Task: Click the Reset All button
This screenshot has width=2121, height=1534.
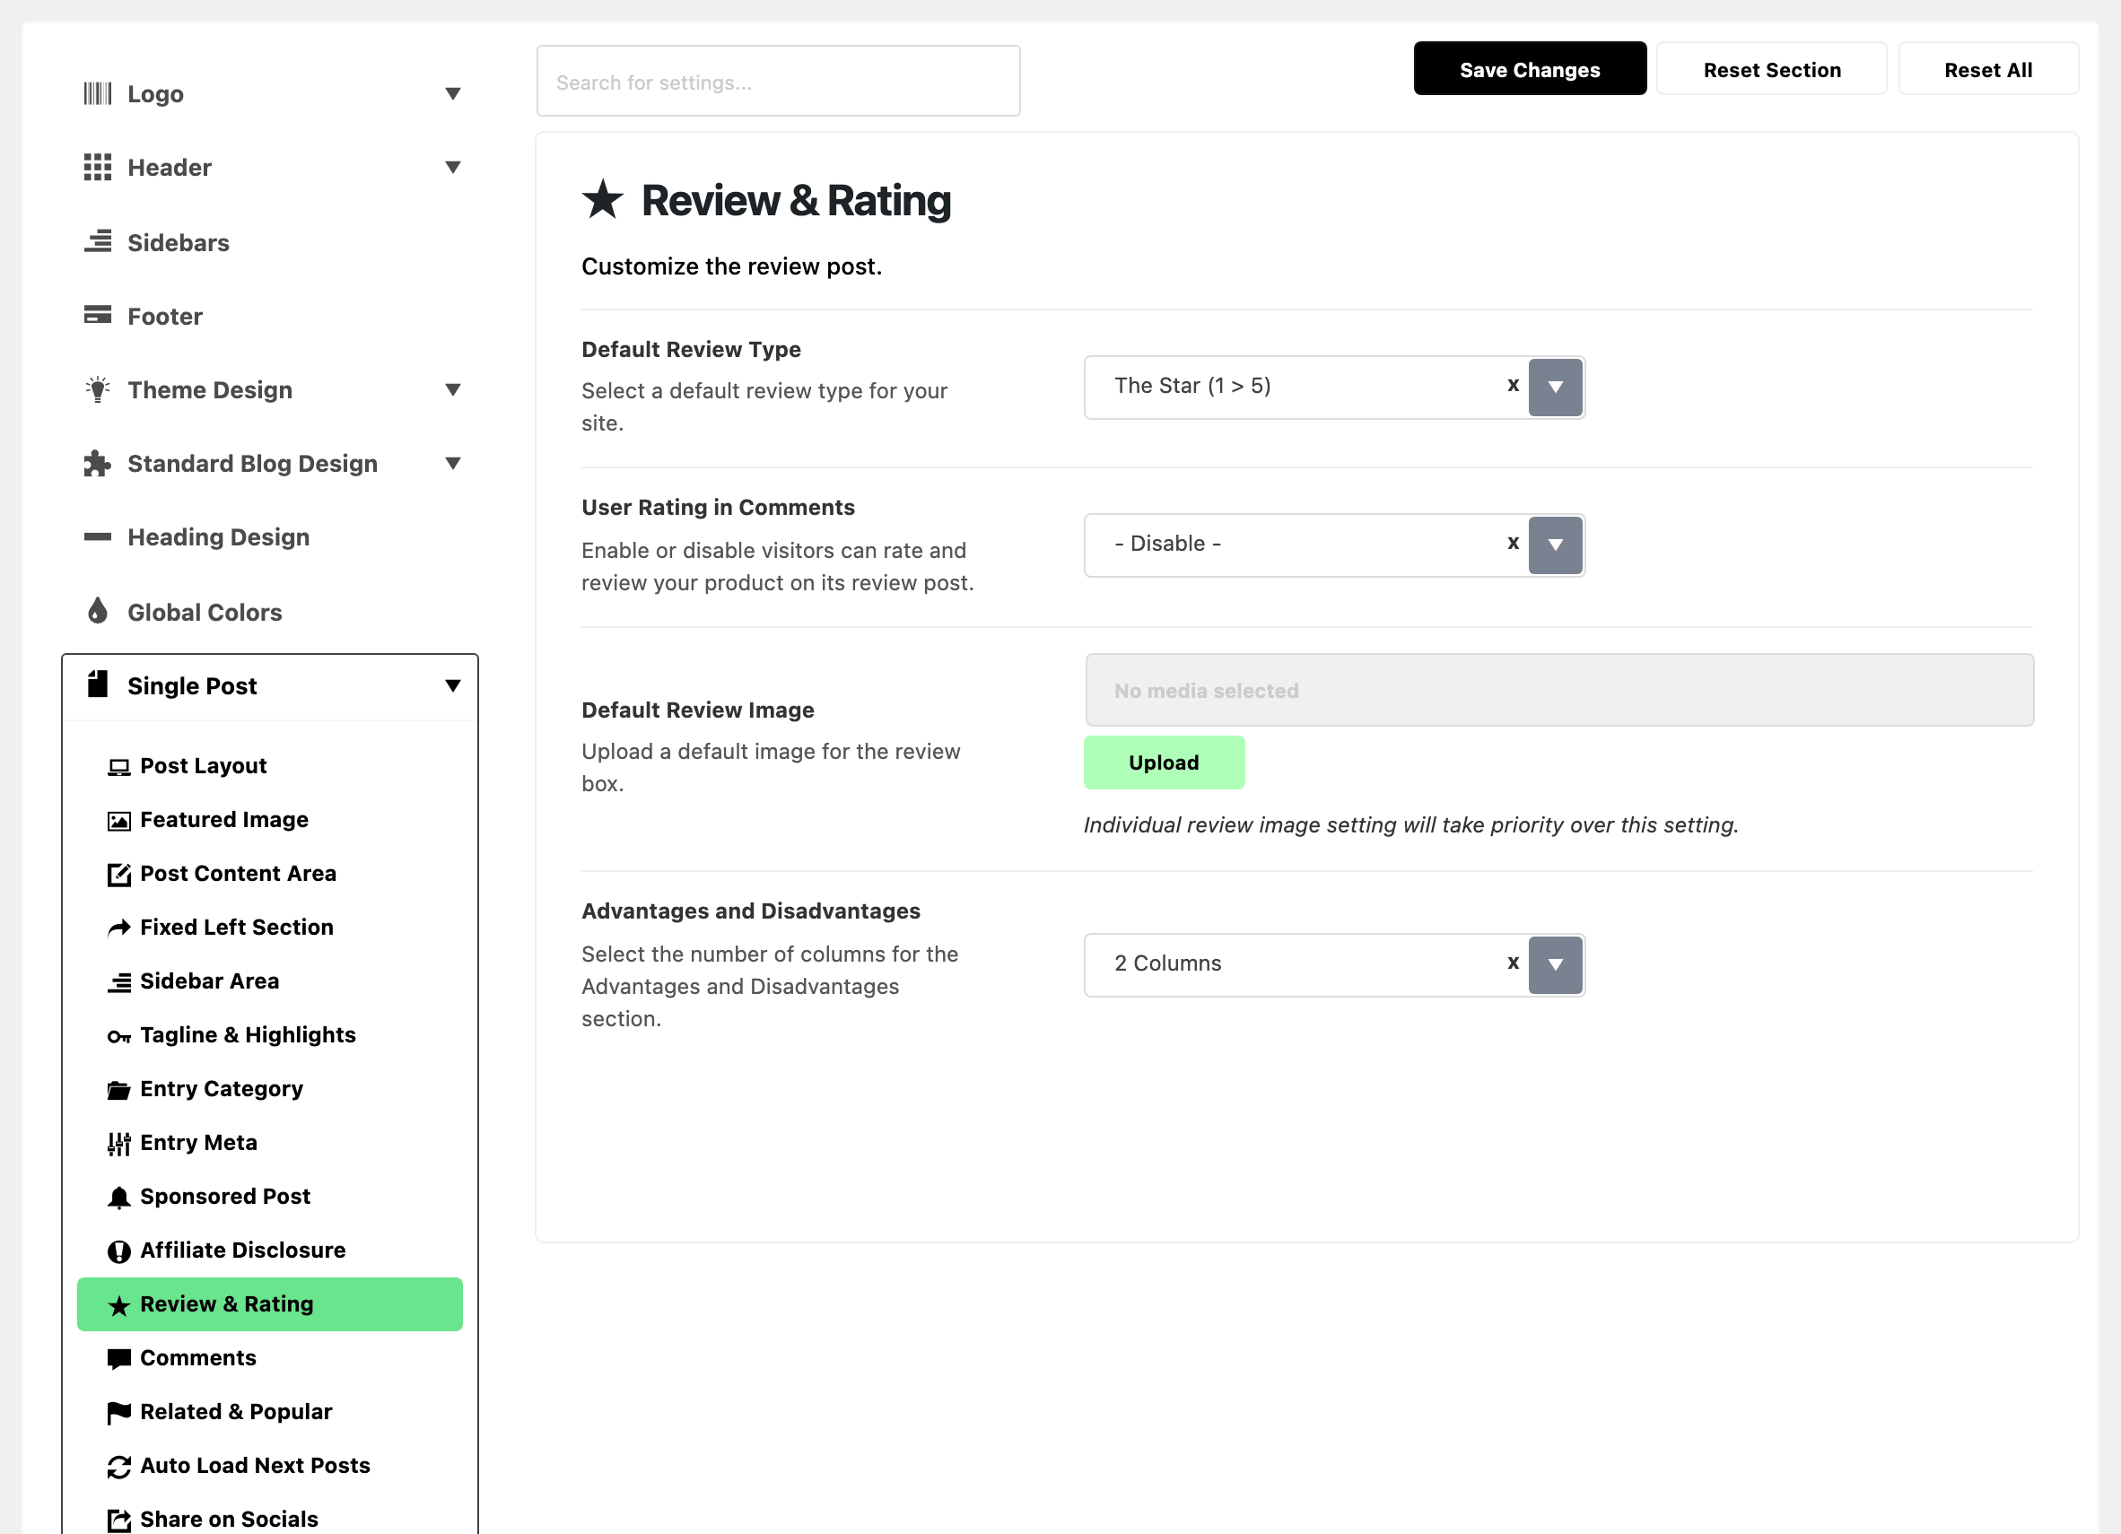Action: pos(1988,69)
